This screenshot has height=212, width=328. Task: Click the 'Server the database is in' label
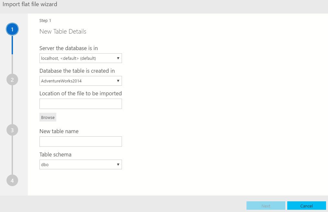(69, 48)
